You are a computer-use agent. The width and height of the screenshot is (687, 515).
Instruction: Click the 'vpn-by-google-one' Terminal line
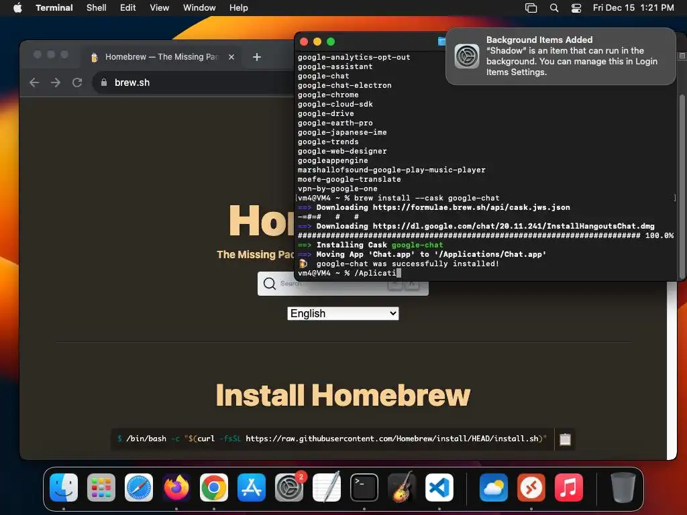coord(337,188)
